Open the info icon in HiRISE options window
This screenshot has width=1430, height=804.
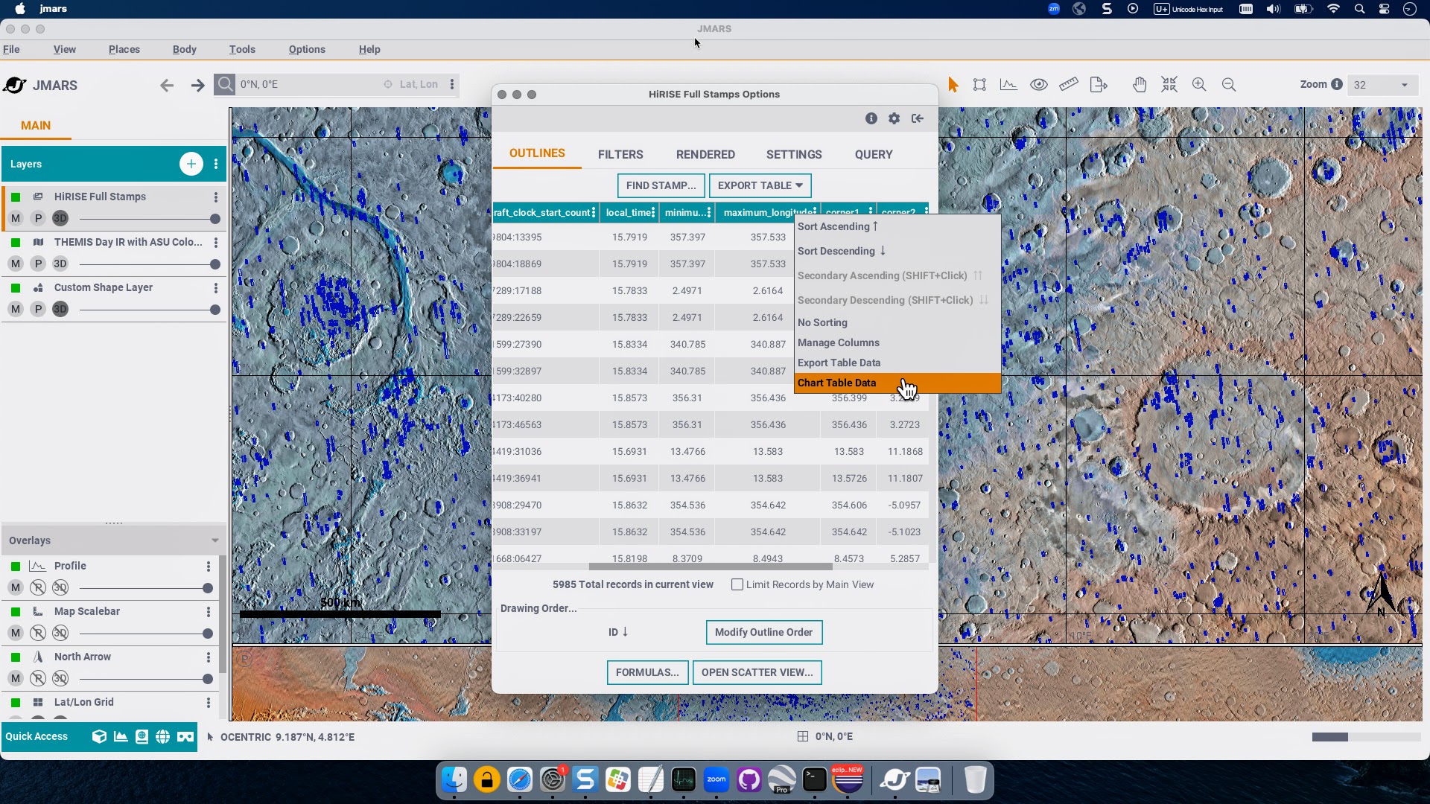tap(871, 118)
